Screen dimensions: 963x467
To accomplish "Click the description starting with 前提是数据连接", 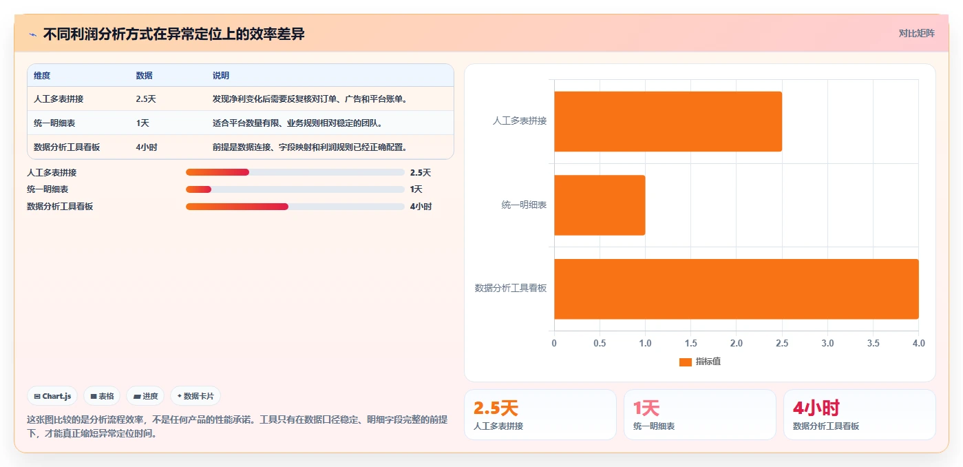I will pos(312,147).
